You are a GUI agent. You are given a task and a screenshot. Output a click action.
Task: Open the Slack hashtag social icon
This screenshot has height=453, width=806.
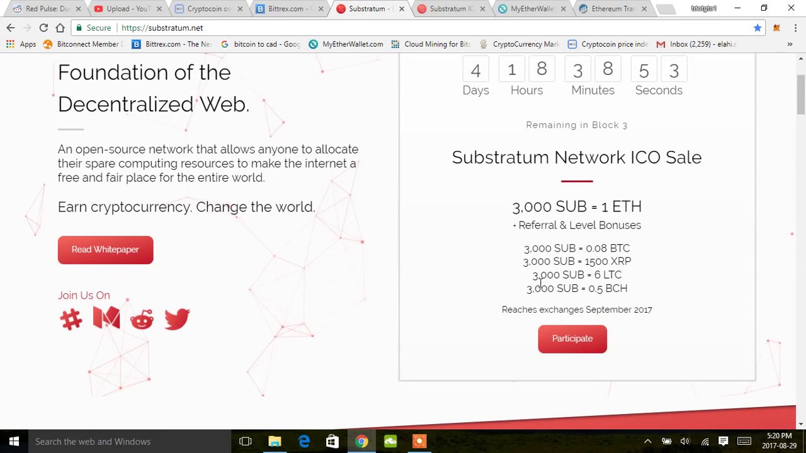(71, 320)
